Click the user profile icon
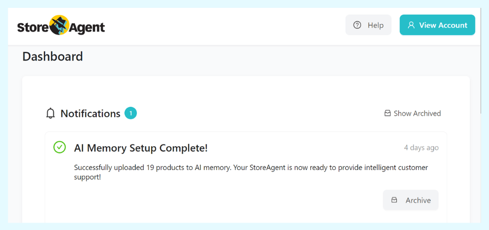Viewport: 489px width, 230px height. [411, 25]
